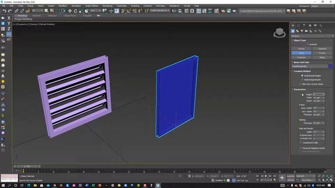The image size is (335, 188).
Task: Open the reference coordinate system dropdown
Action: (95, 10)
